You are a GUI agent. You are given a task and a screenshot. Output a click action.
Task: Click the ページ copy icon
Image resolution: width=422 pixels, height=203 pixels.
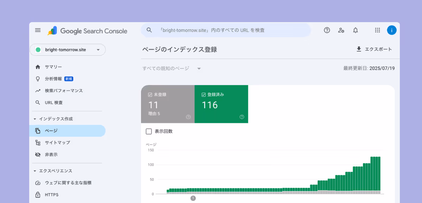tap(38, 131)
